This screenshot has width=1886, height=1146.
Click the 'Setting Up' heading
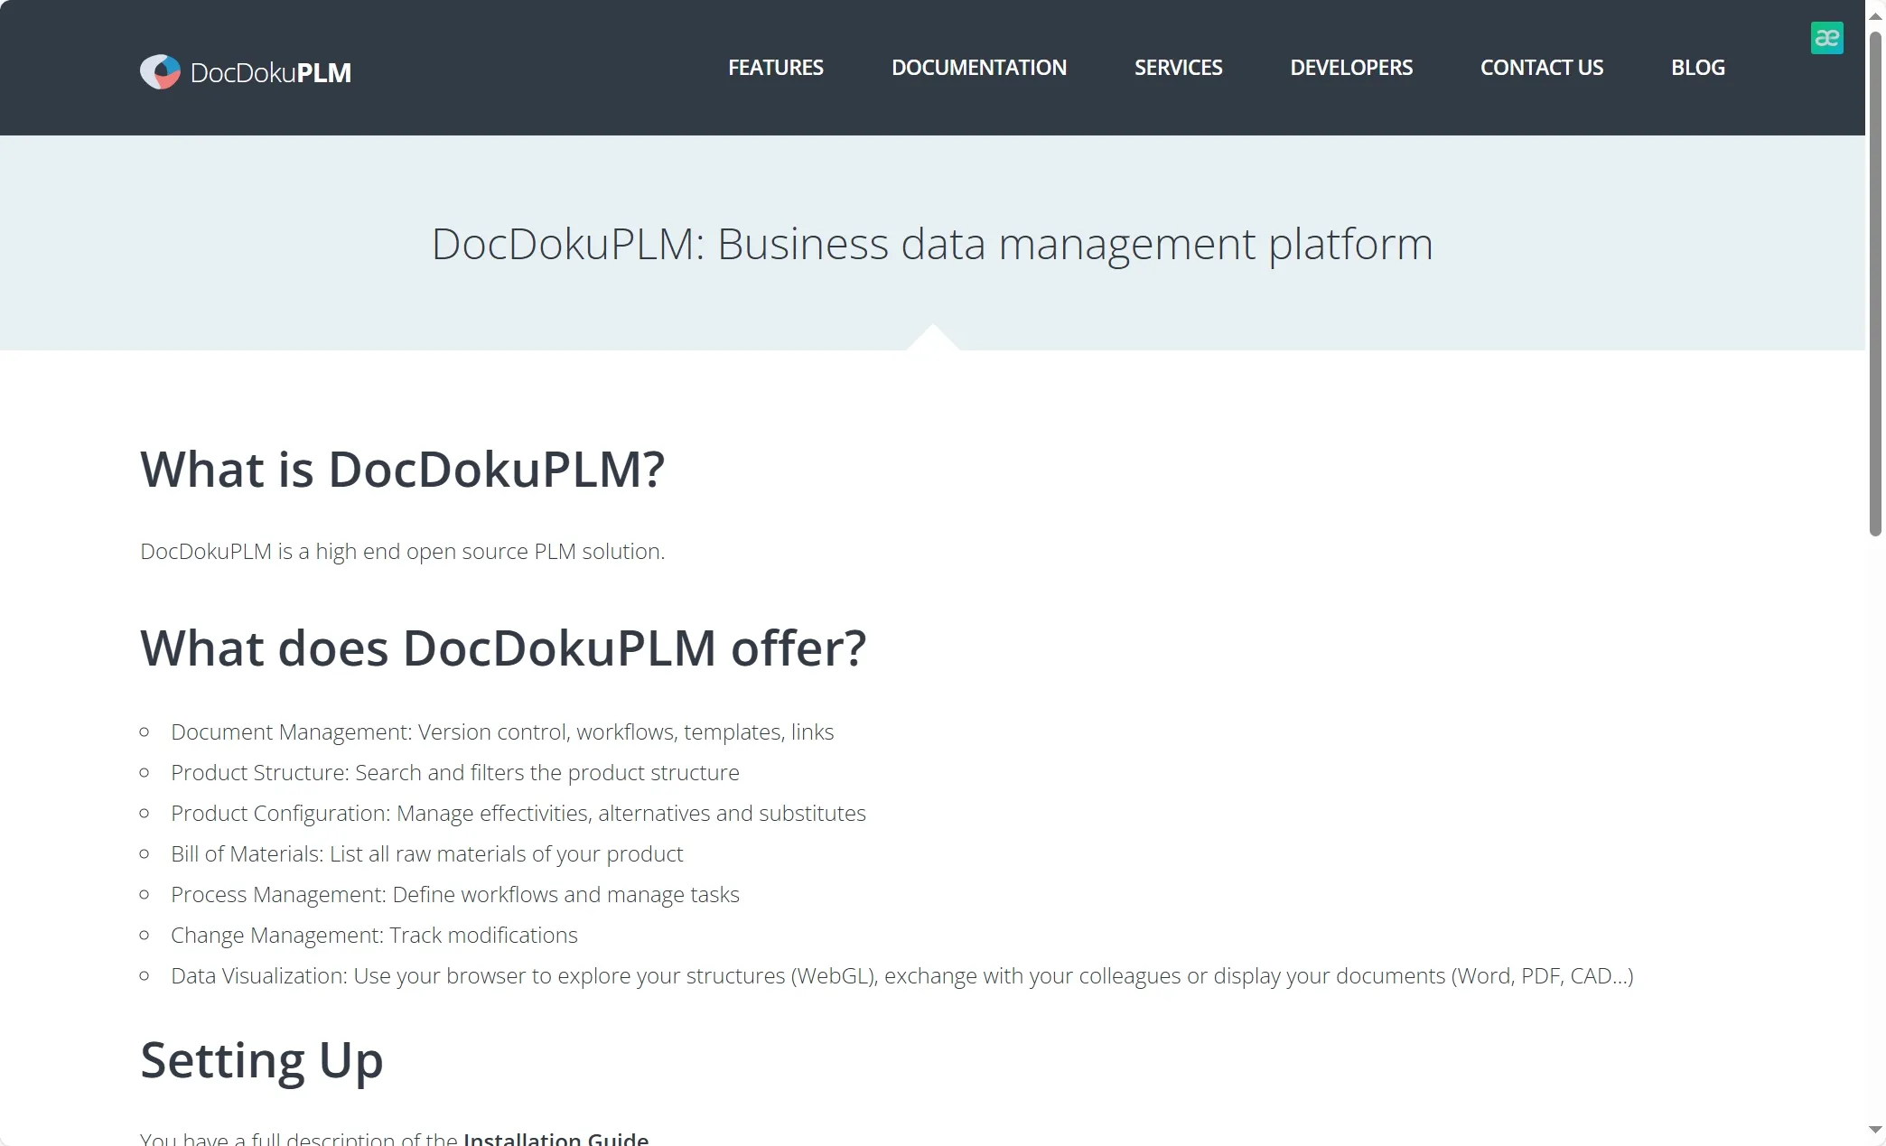pyautogui.click(x=261, y=1060)
